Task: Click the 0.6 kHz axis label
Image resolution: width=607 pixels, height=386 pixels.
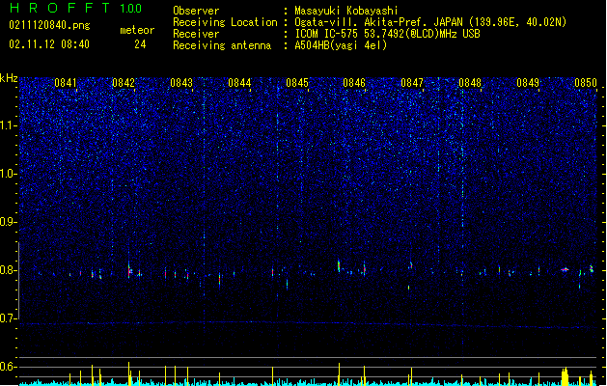Action: coord(9,367)
